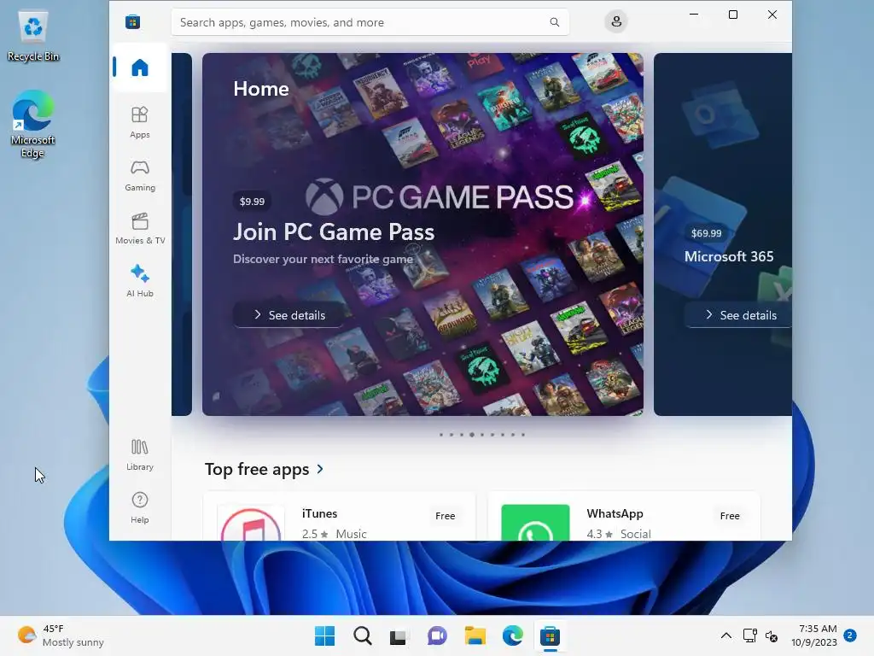
Task: Click the Free button for WhatsApp
Action: coord(729,516)
